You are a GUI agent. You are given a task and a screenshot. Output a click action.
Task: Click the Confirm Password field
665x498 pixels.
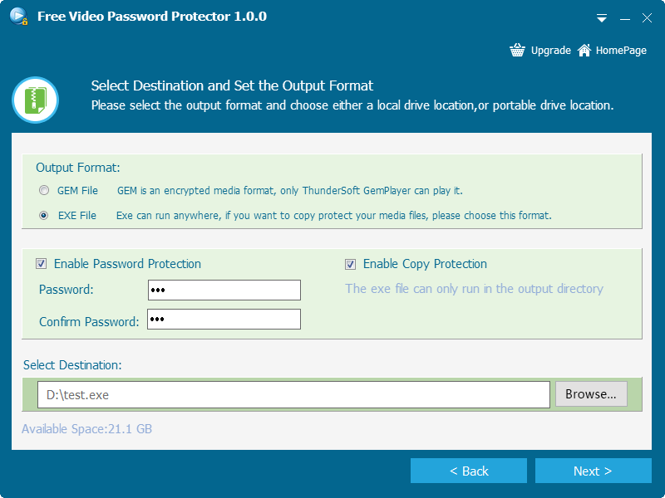224,320
